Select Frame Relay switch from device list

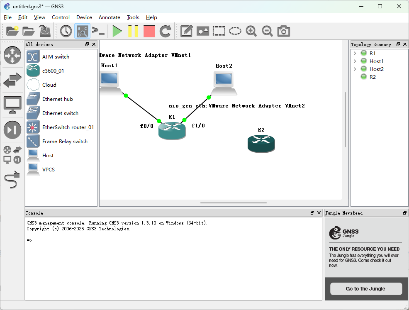(61, 141)
